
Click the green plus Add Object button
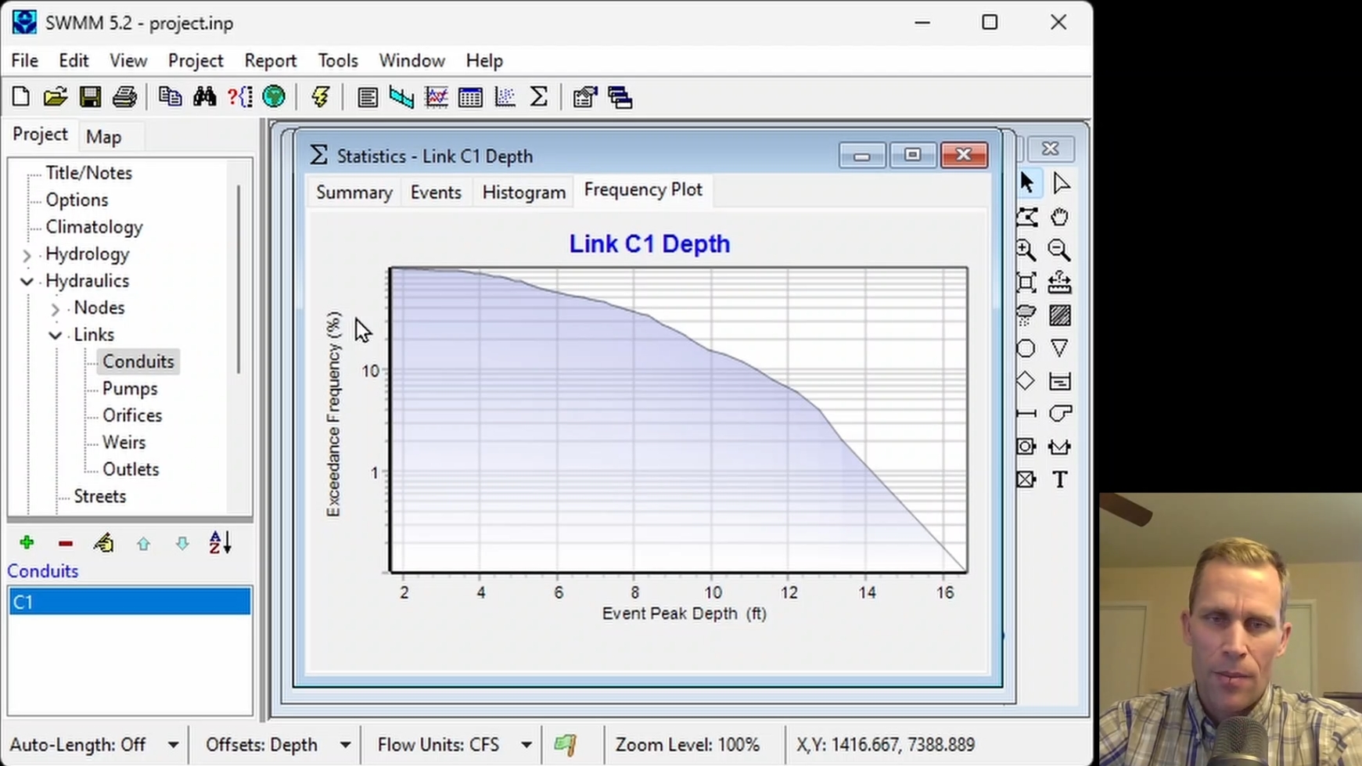point(27,542)
